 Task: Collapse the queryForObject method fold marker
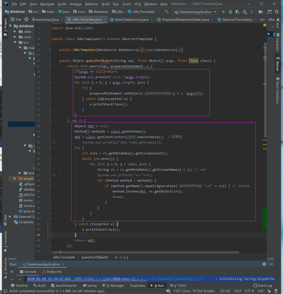pyautogui.click(x=50, y=61)
